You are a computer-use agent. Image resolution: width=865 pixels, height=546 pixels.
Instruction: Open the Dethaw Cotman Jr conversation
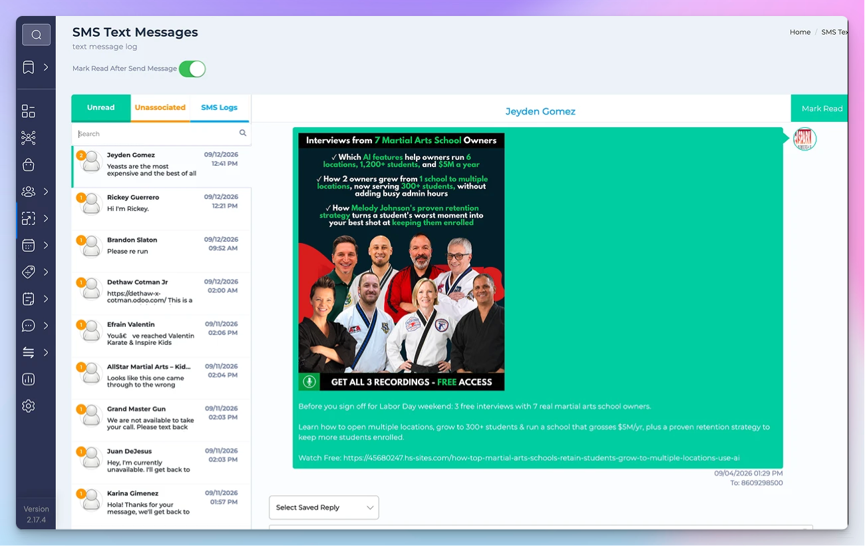[161, 294]
